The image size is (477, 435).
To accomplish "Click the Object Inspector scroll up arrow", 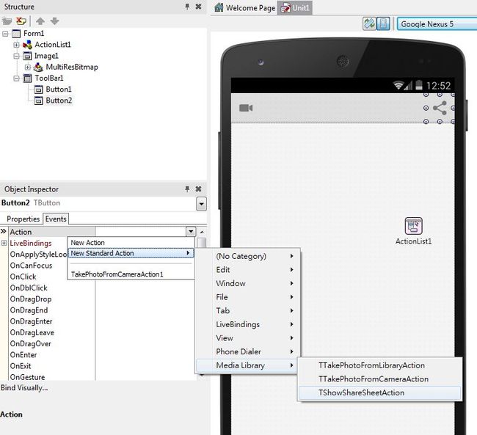I will coord(202,232).
